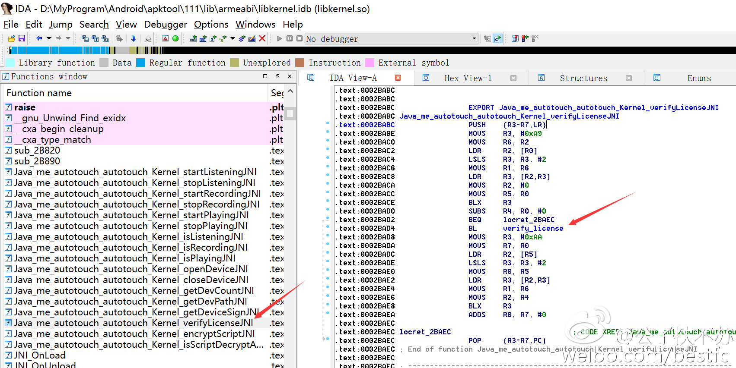Close the Functions window panel
Viewport: 736px width, 368px height.
(x=290, y=76)
